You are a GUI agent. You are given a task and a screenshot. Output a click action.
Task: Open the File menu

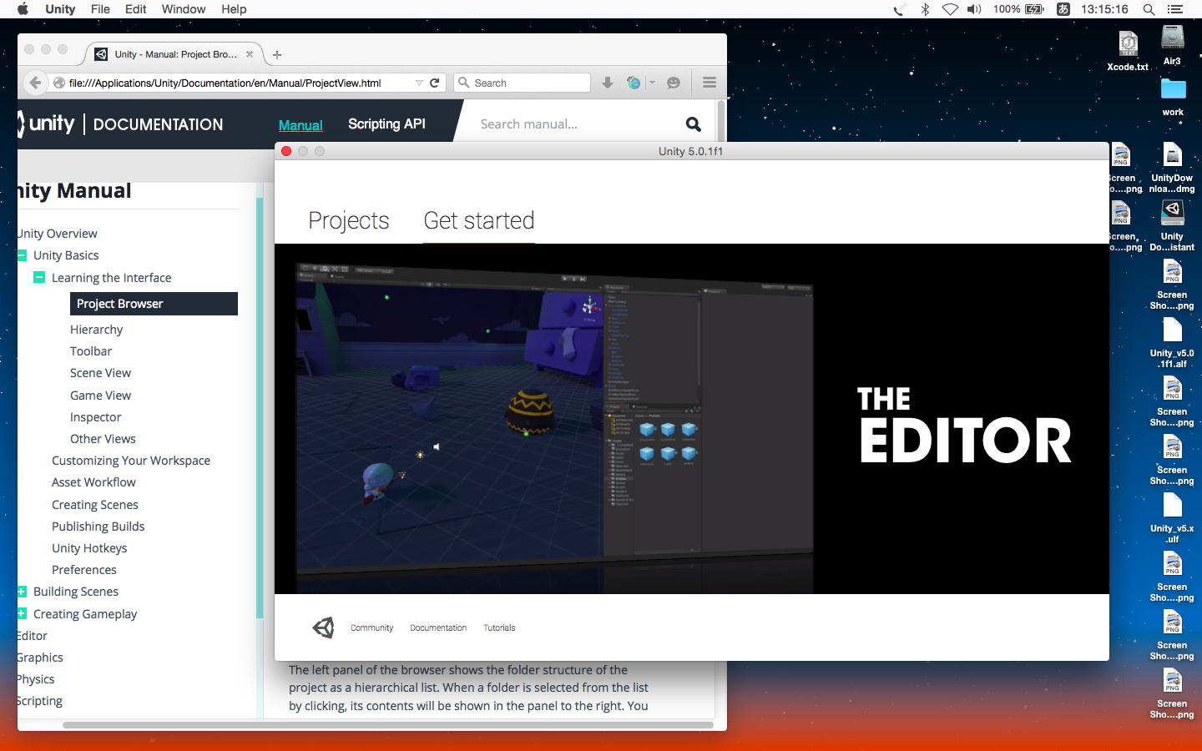(x=100, y=9)
